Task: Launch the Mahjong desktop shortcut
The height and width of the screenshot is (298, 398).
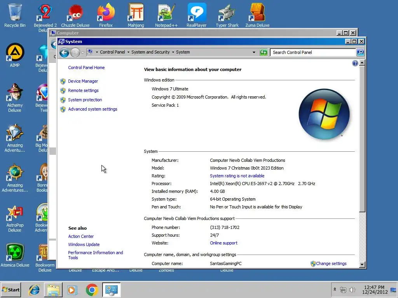Action: (x=136, y=15)
